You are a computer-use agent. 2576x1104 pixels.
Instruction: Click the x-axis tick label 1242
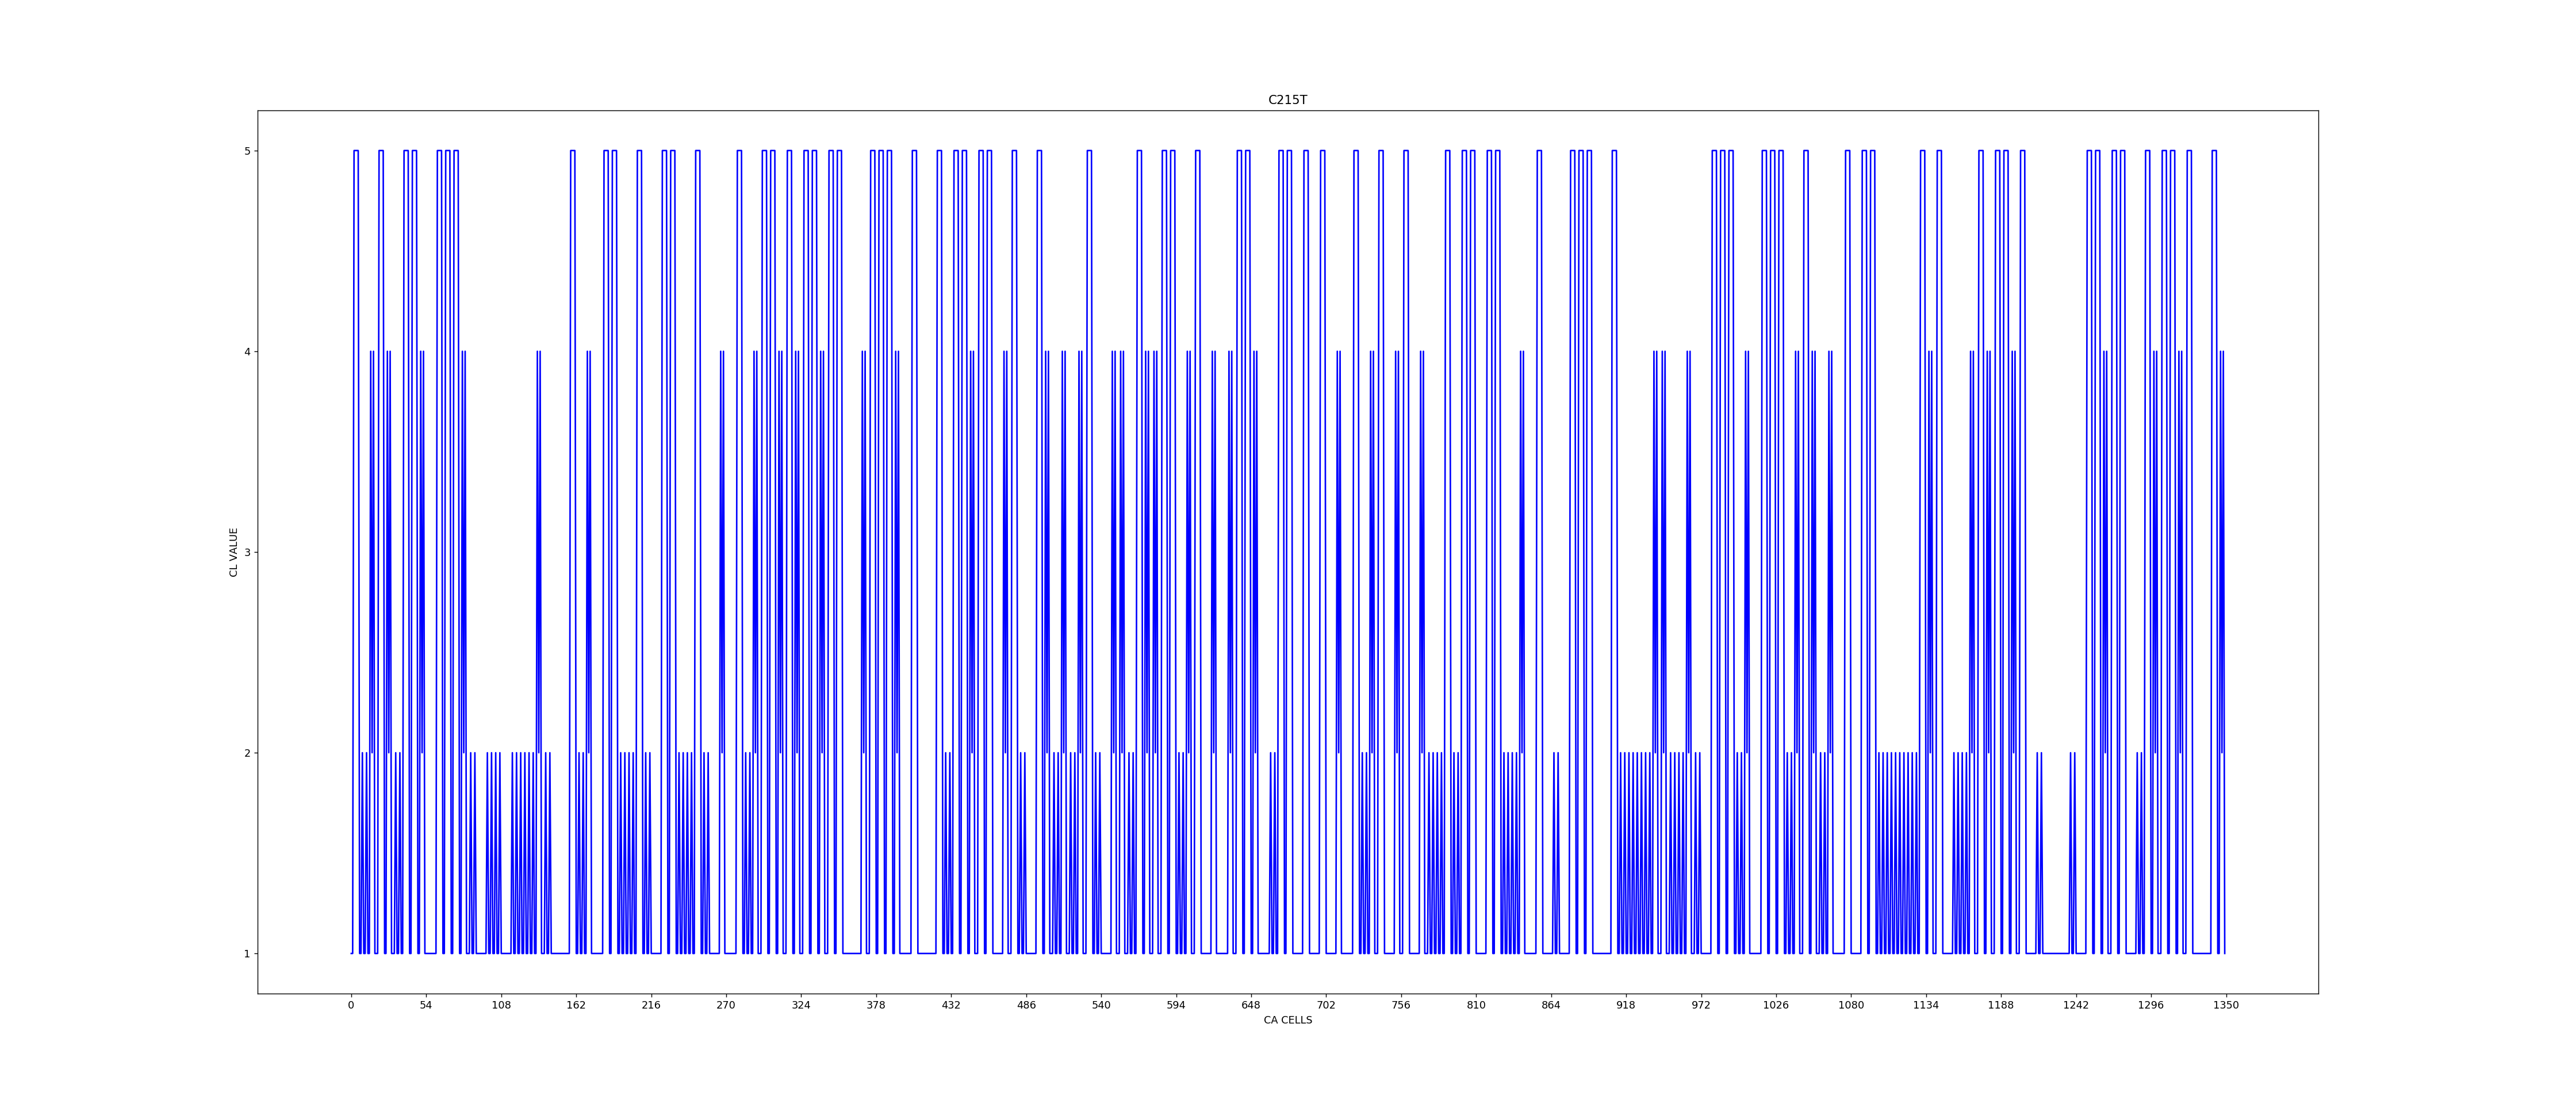click(x=2076, y=1005)
